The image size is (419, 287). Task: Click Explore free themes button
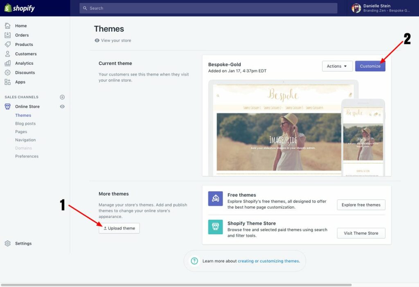(361, 205)
